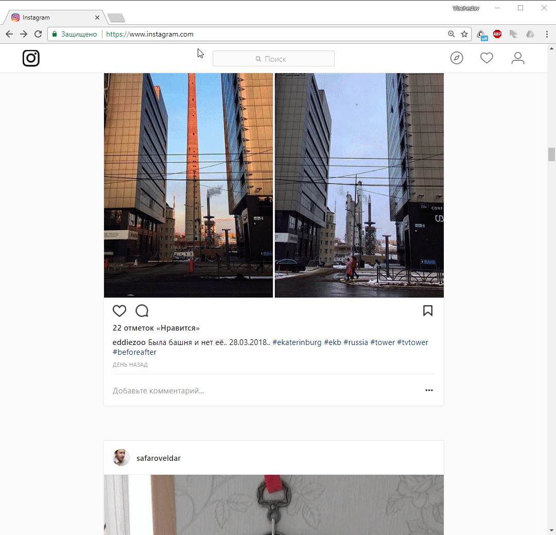Image resolution: width=556 pixels, height=535 pixels.
Task: Open the Explore compass icon
Action: [x=457, y=58]
